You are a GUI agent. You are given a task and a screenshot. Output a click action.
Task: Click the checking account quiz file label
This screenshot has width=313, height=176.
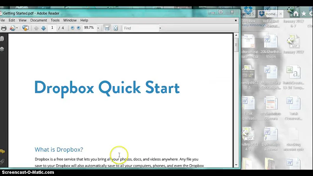293,147
